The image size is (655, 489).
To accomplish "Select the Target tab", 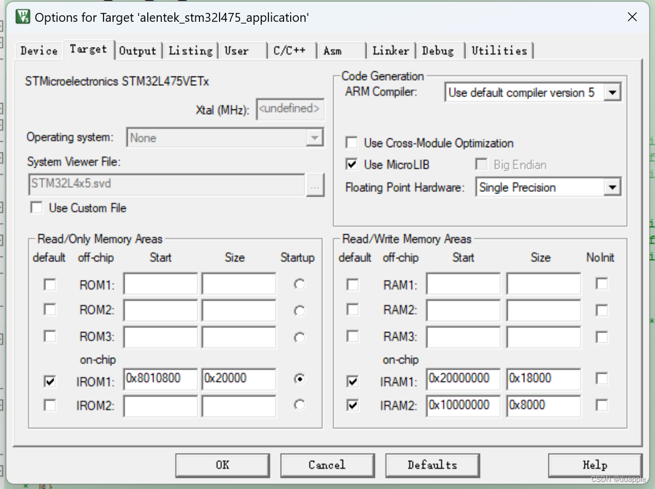I will point(88,49).
